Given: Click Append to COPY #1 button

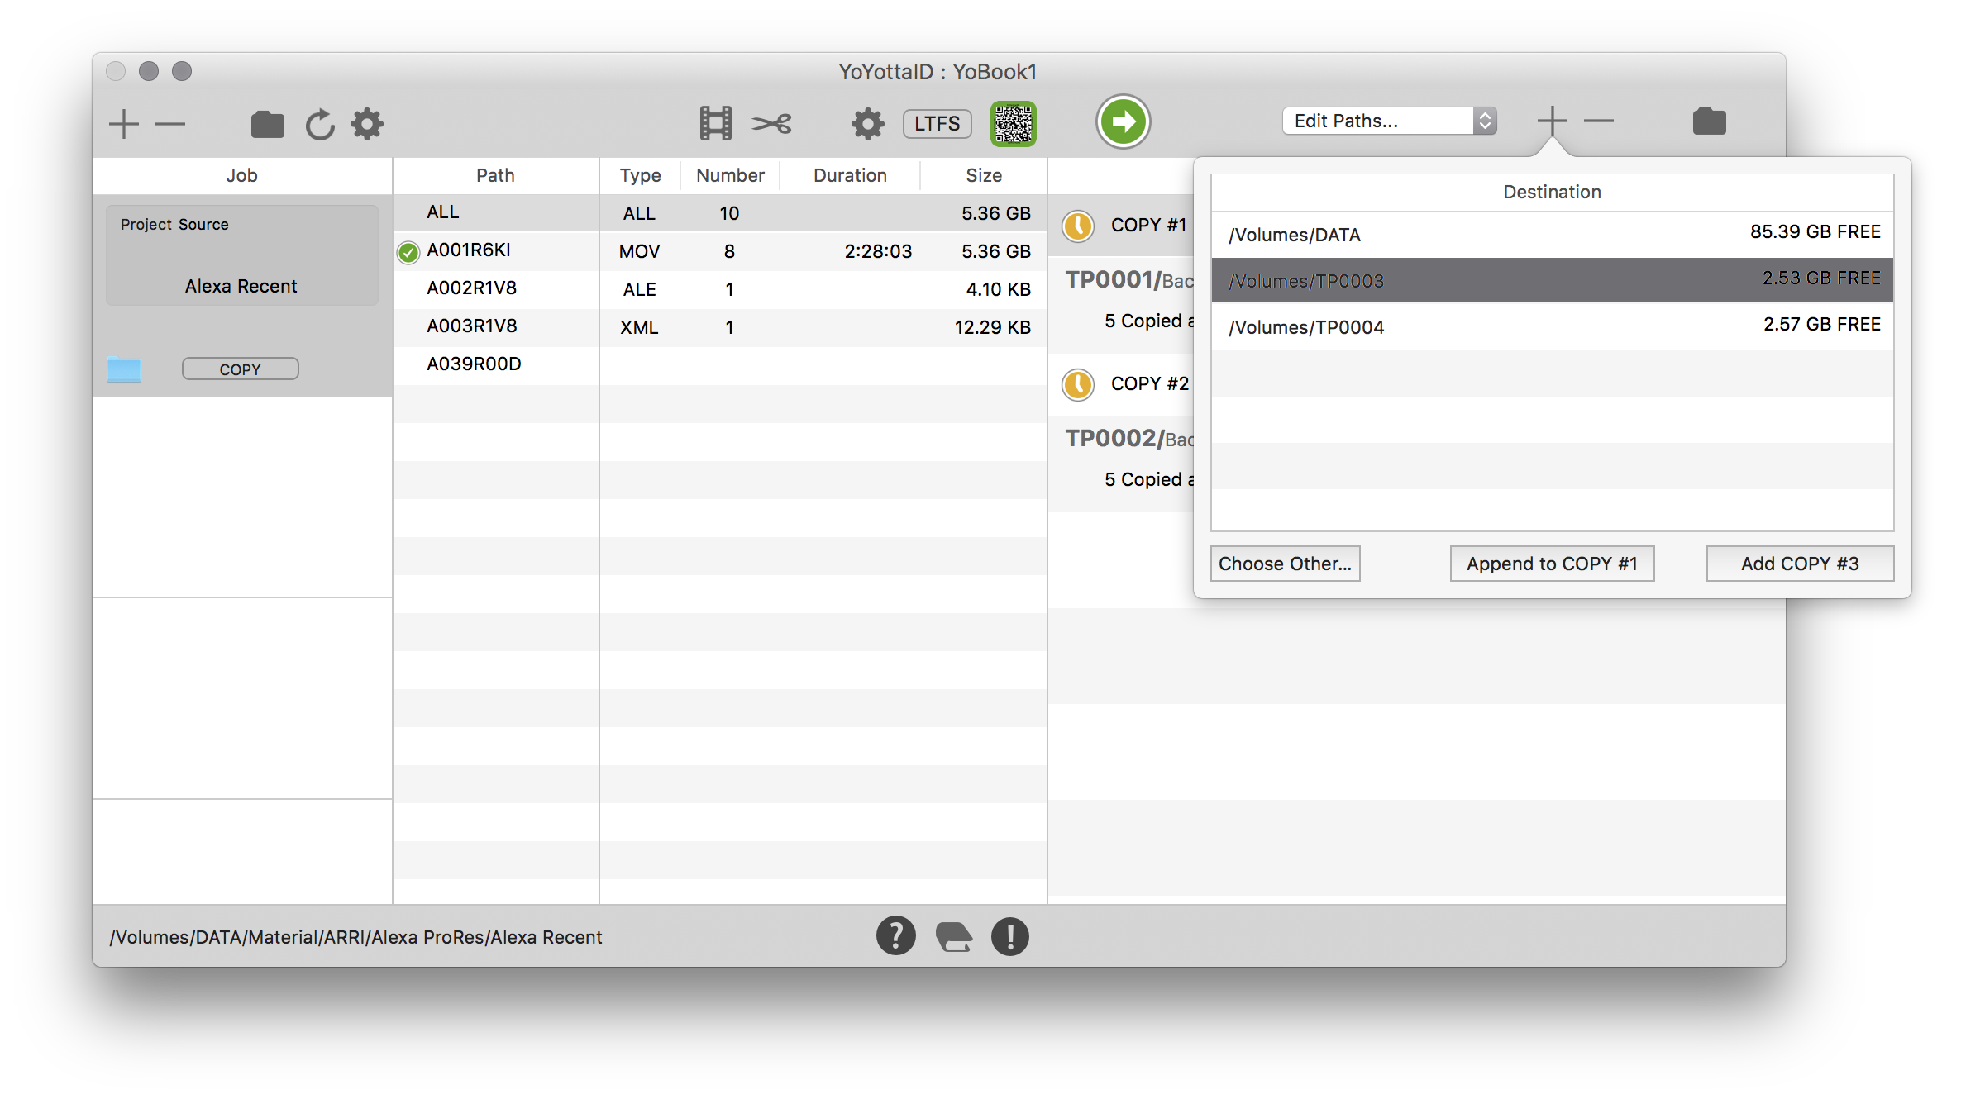Looking at the screenshot, I should tap(1552, 564).
